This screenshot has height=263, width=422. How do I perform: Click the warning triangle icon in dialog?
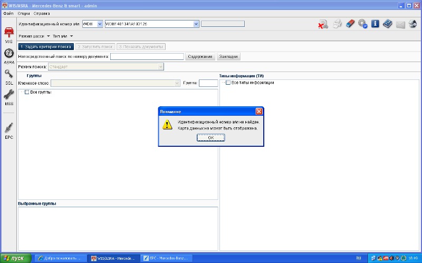point(167,125)
